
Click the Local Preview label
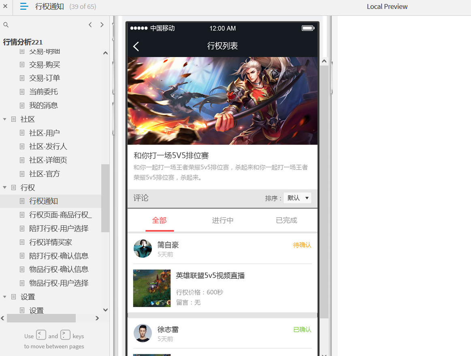387,6
